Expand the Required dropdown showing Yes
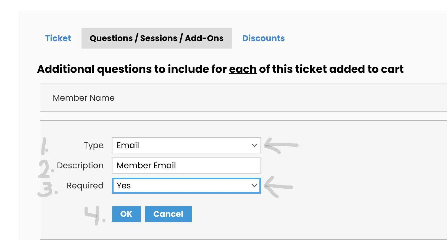Viewport: 447px width, 240px height. pyautogui.click(x=182, y=186)
